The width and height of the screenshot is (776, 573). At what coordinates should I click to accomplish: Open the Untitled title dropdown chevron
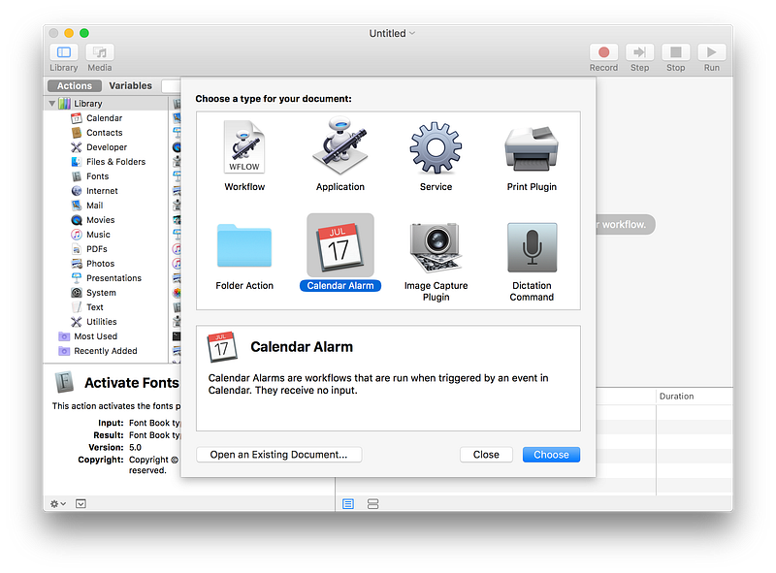coord(412,33)
